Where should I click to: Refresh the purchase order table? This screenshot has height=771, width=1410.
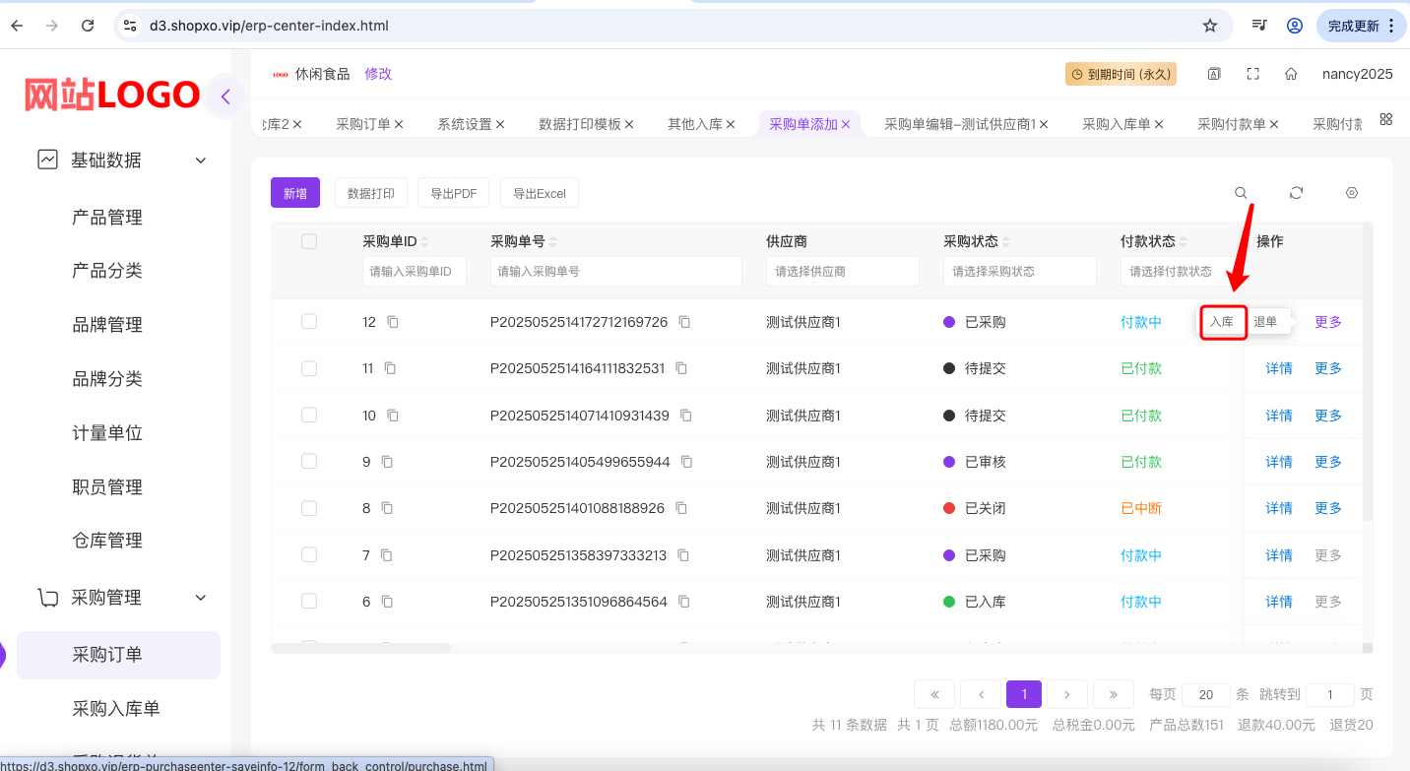1296,193
